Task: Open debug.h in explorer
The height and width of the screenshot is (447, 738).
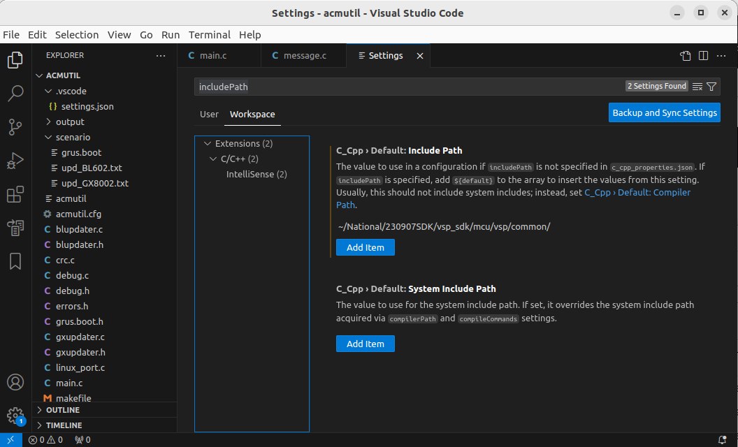Action: (x=73, y=291)
